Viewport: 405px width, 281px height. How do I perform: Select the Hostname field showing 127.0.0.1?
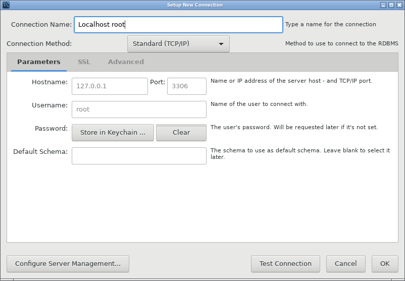110,86
